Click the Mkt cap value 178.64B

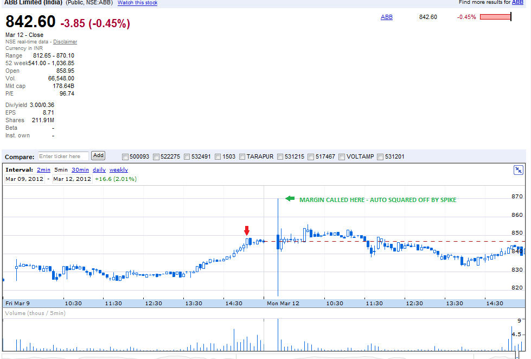(63, 86)
